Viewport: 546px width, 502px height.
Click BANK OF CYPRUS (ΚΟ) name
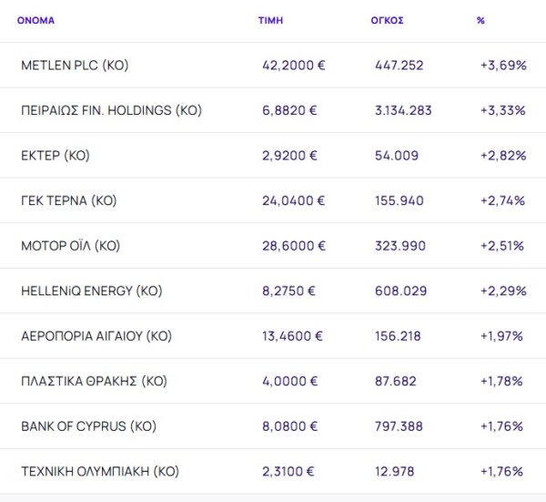click(86, 426)
